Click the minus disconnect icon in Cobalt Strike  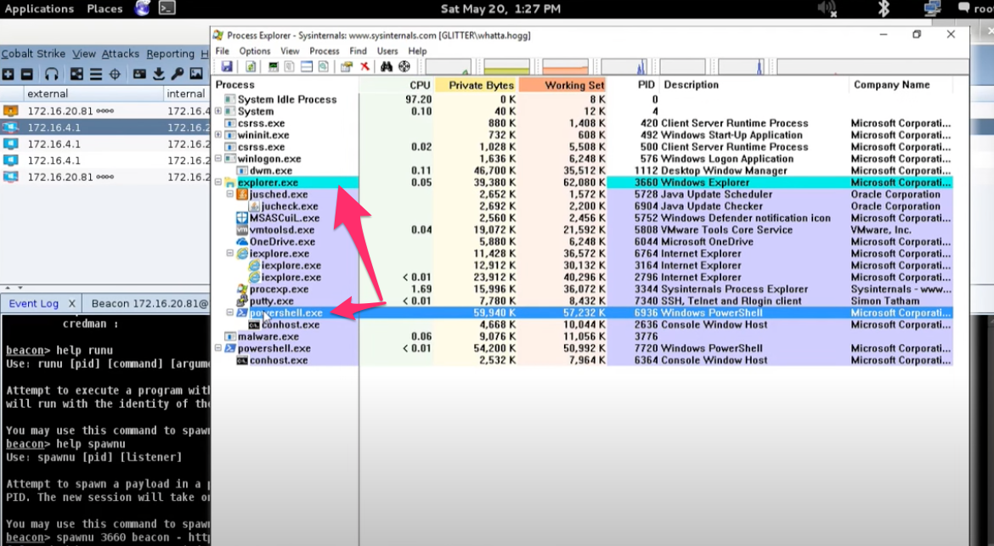[x=26, y=74]
